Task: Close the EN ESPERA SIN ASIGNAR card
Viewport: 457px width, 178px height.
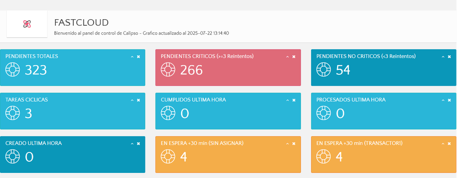Action: point(294,144)
